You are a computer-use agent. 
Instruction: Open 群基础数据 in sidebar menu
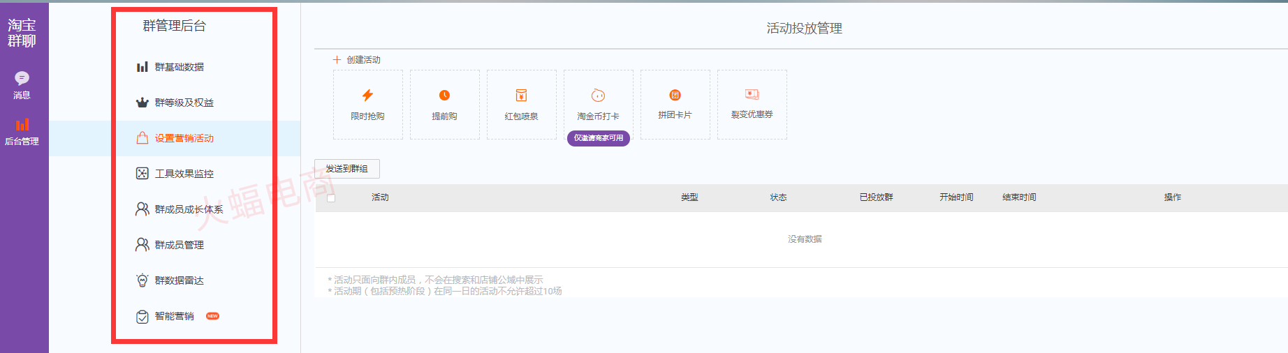pos(179,67)
